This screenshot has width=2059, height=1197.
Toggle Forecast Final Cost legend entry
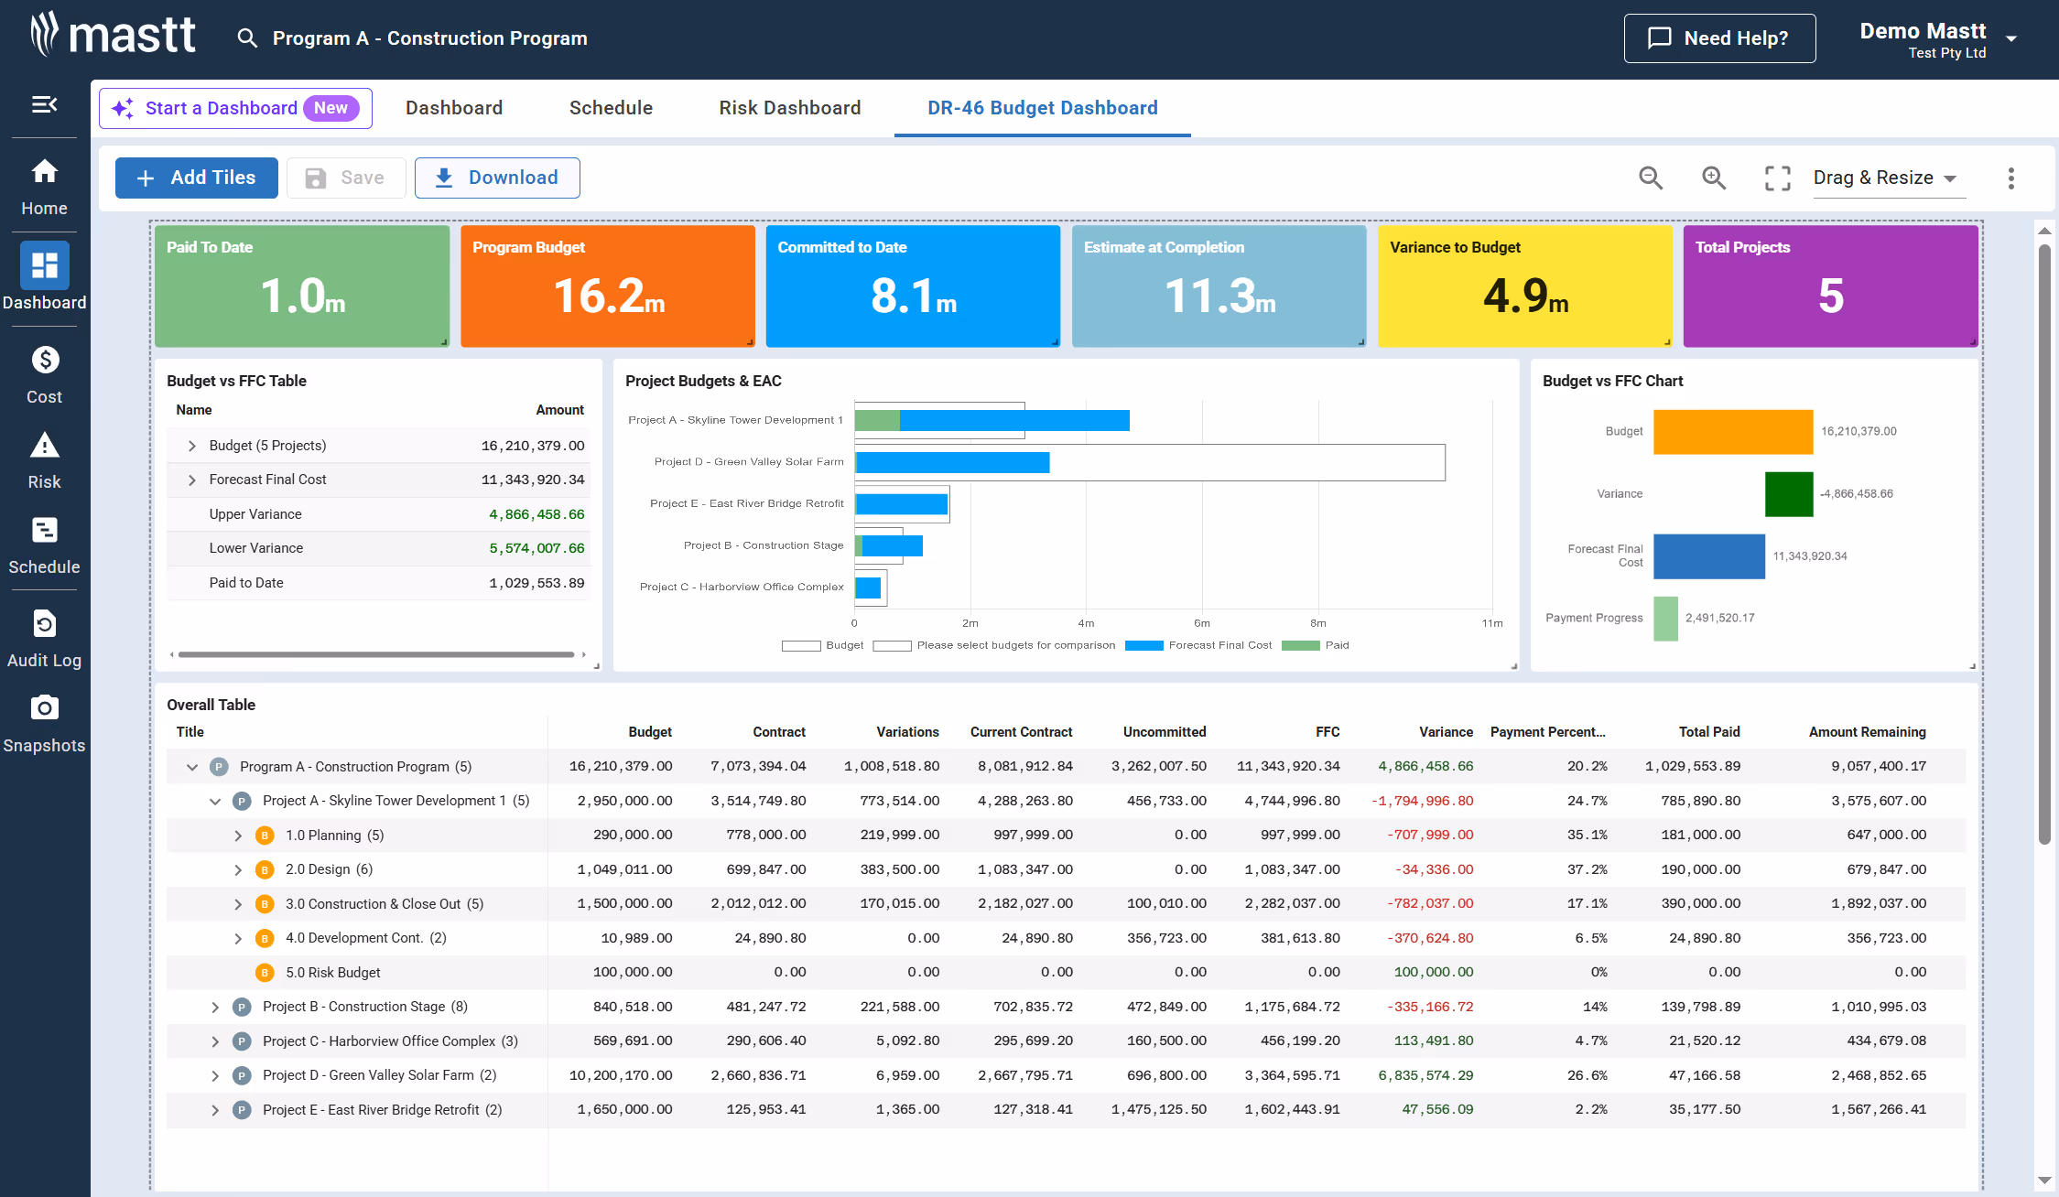pyautogui.click(x=1197, y=645)
